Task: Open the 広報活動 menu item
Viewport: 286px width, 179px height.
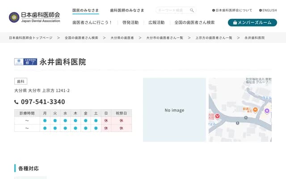Action: coord(156,22)
